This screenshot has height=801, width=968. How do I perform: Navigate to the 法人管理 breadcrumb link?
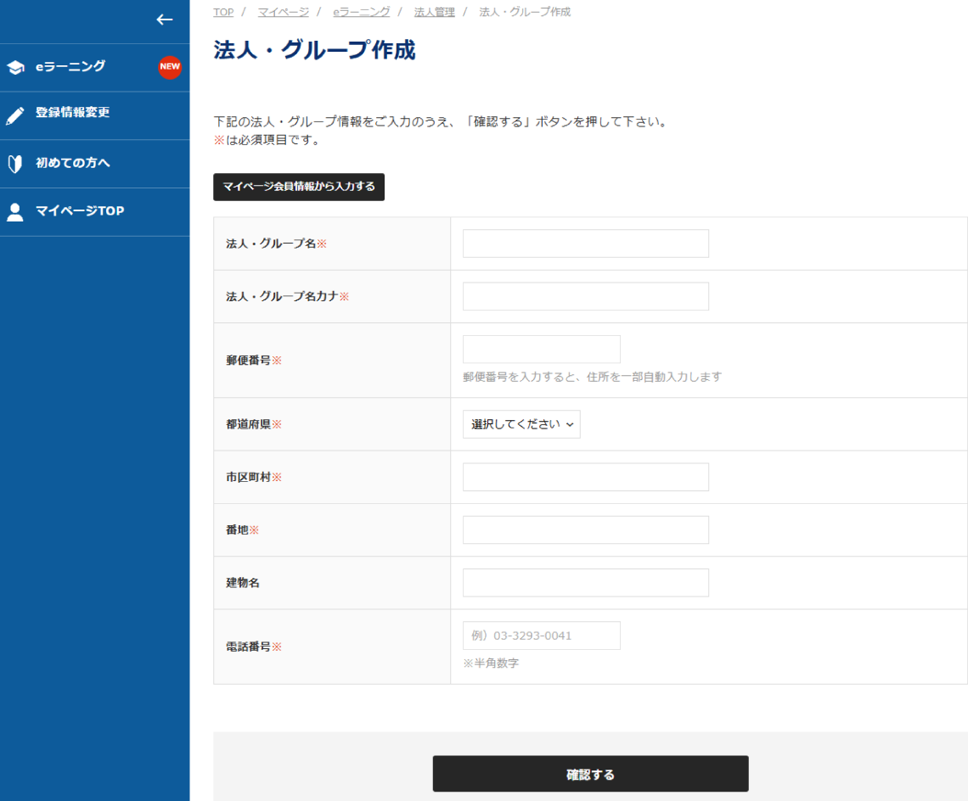434,12
